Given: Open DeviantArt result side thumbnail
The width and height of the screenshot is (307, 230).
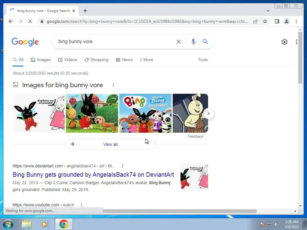Looking at the screenshot, I should click(194, 177).
